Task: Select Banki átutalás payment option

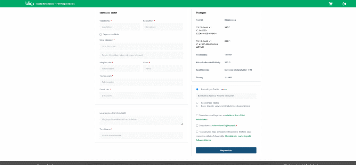Action: 197,106
